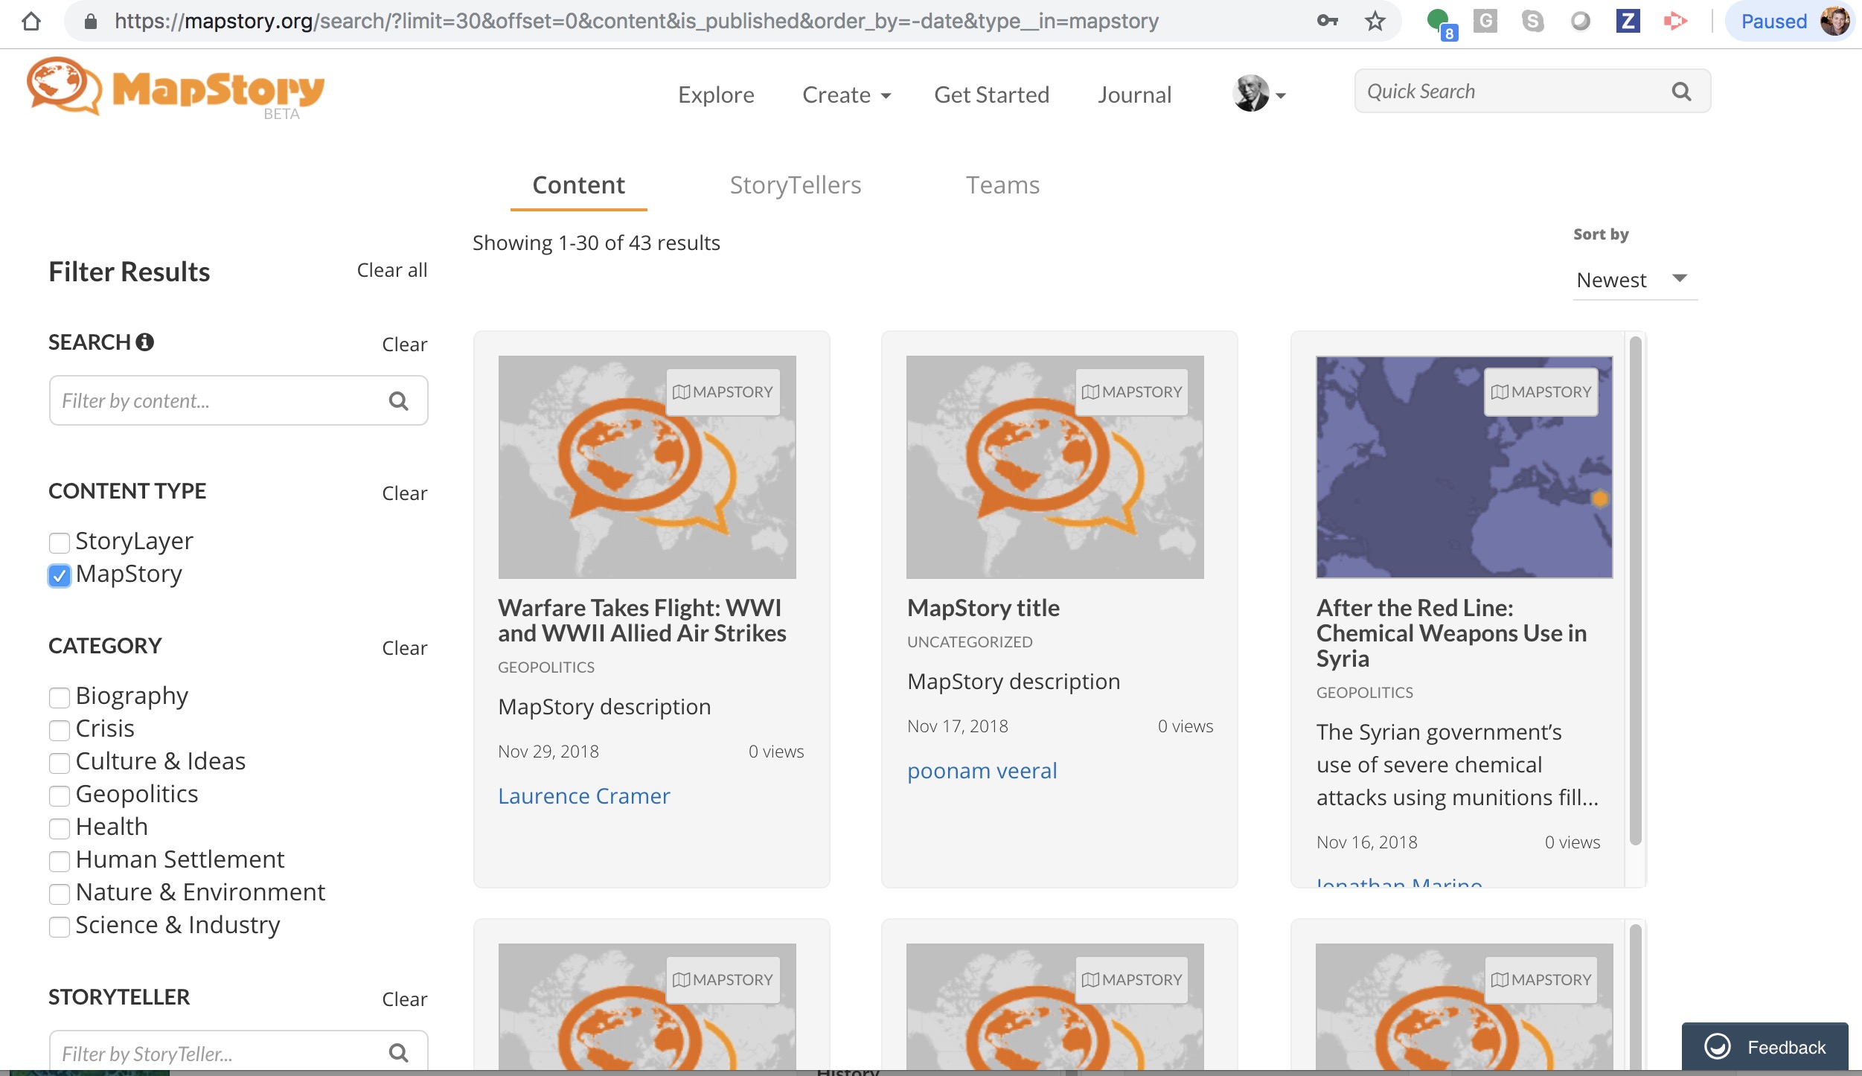This screenshot has width=1862, height=1076.
Task: Click the Clear all filters link
Action: point(391,270)
